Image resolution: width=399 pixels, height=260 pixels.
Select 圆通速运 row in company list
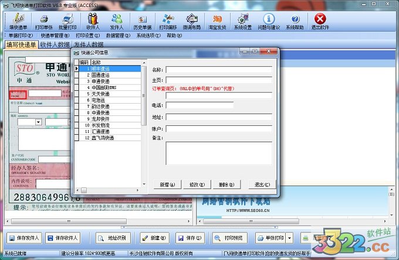pos(110,75)
